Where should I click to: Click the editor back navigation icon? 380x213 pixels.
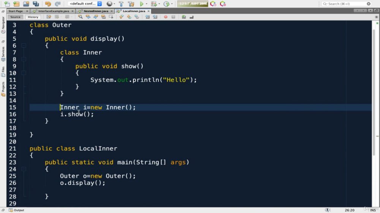[57, 17]
